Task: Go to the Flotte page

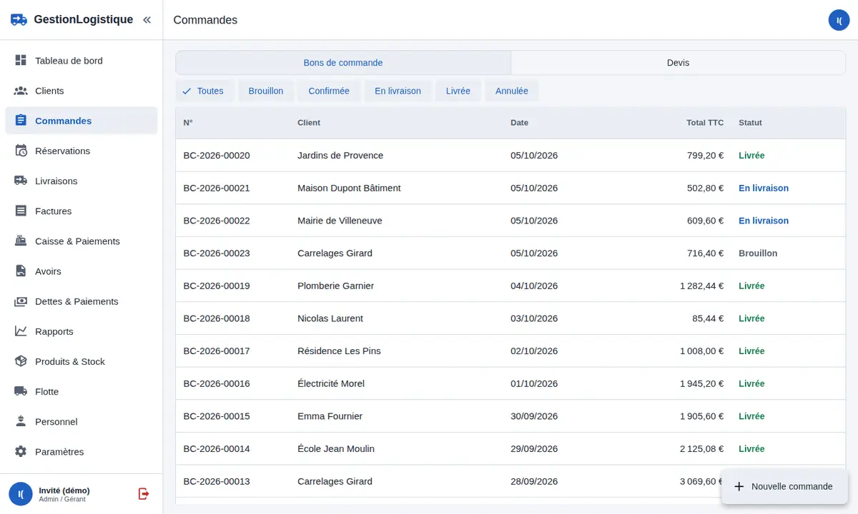Action: point(82,391)
